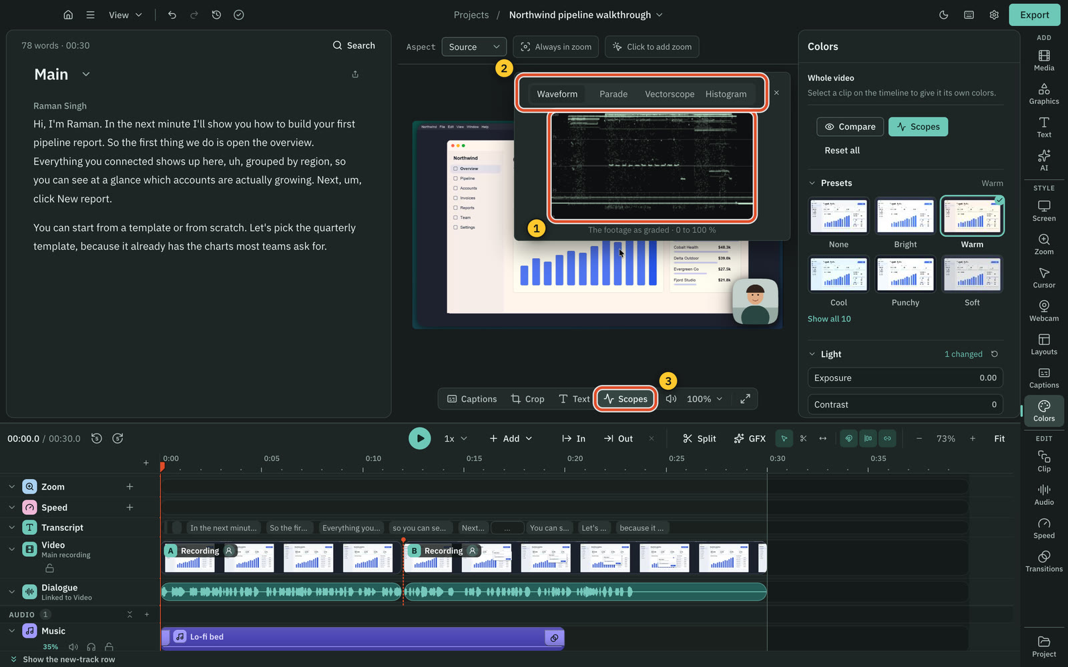The image size is (1068, 667).
Task: Open the Transitions panel
Action: 1044,561
